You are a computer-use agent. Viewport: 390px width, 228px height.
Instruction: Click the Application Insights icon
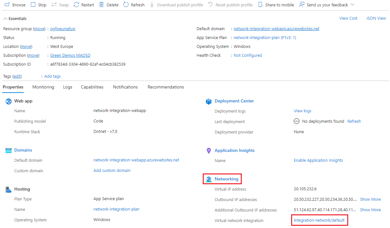click(208, 150)
